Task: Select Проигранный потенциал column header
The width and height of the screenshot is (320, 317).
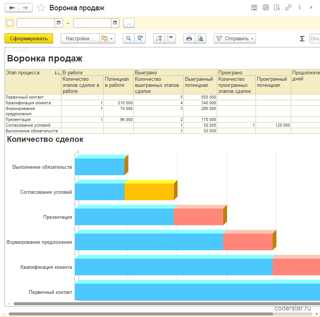Action: 273,85
